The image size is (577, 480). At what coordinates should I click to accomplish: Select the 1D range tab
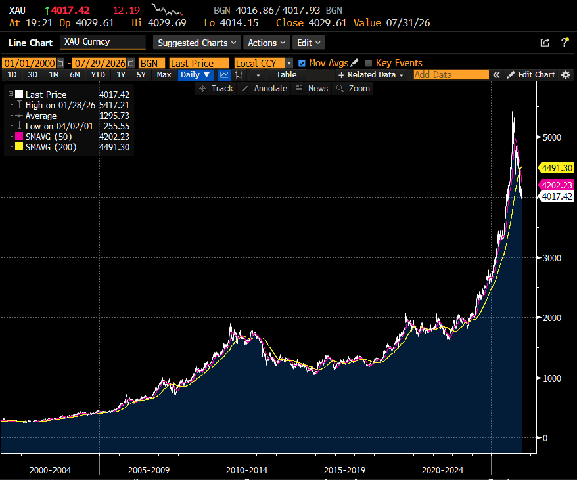pos(12,75)
